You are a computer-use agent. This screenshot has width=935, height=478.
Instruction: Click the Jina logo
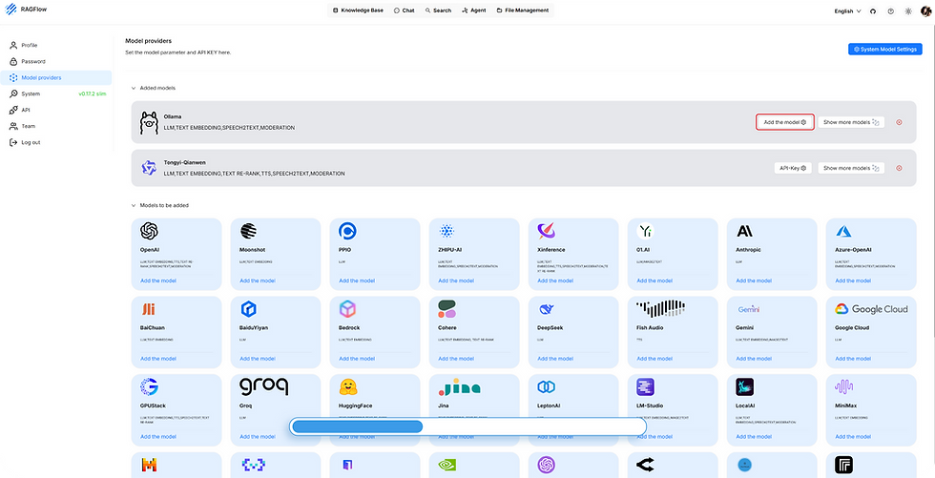click(x=459, y=387)
